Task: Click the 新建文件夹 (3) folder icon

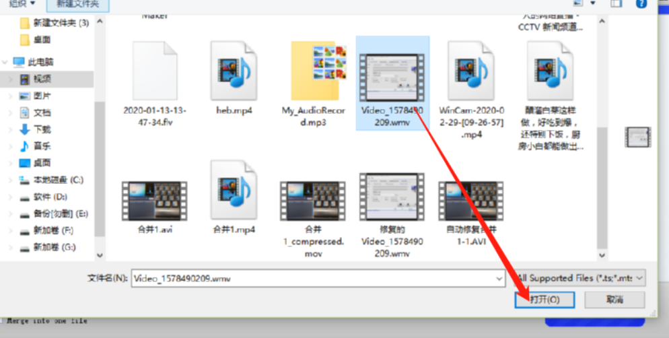Action: 25,23
